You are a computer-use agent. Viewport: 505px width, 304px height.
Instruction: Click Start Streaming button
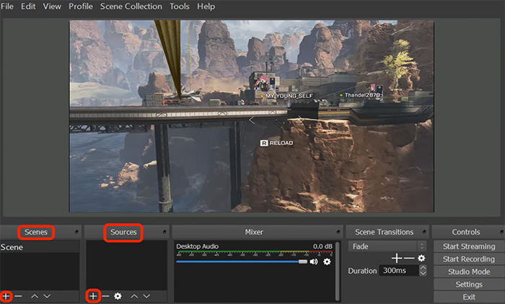pyautogui.click(x=469, y=246)
